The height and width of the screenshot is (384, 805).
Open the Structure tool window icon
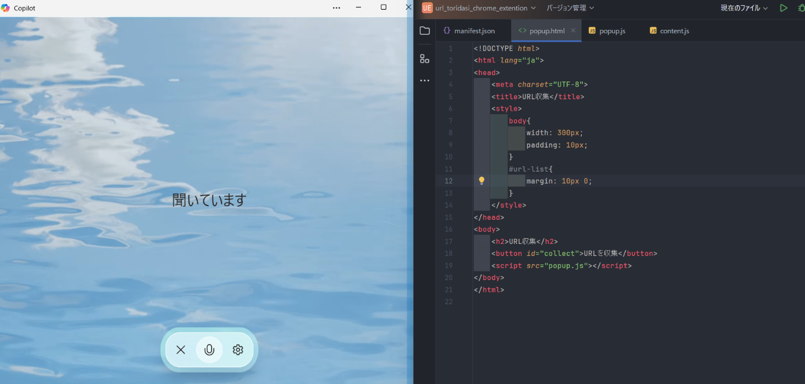coord(424,59)
